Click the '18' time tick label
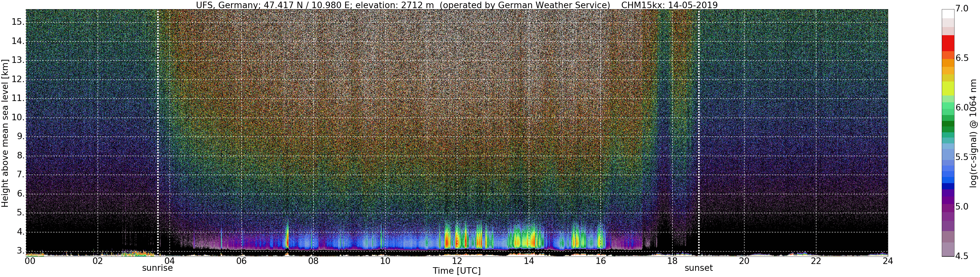The image size is (980, 277). pyautogui.click(x=673, y=261)
